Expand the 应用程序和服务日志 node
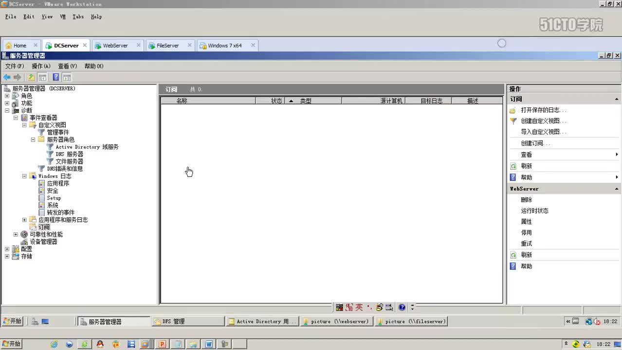Screen dimensions: 622x350 tap(24, 220)
